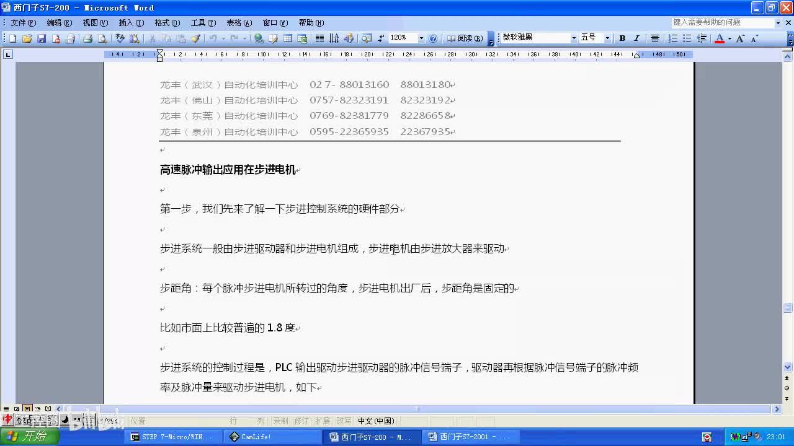Switch to the 西门子S7-2001 taskbar window
The image size is (794, 446).
coord(470,437)
